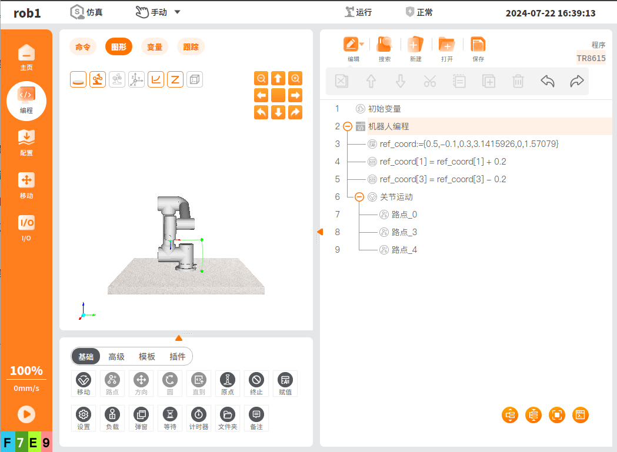This screenshot has height=452, width=617.
Task: Switch to the 高级 command tab
Action: (x=116, y=356)
